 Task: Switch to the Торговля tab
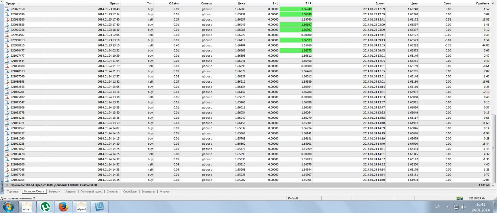point(13,191)
